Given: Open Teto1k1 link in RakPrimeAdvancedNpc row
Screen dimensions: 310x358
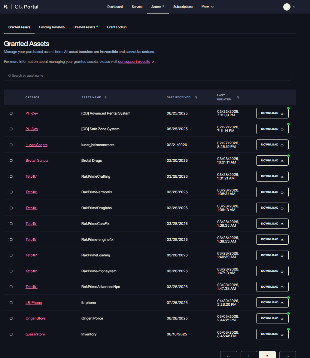Looking at the screenshot, I should coord(32,287).
